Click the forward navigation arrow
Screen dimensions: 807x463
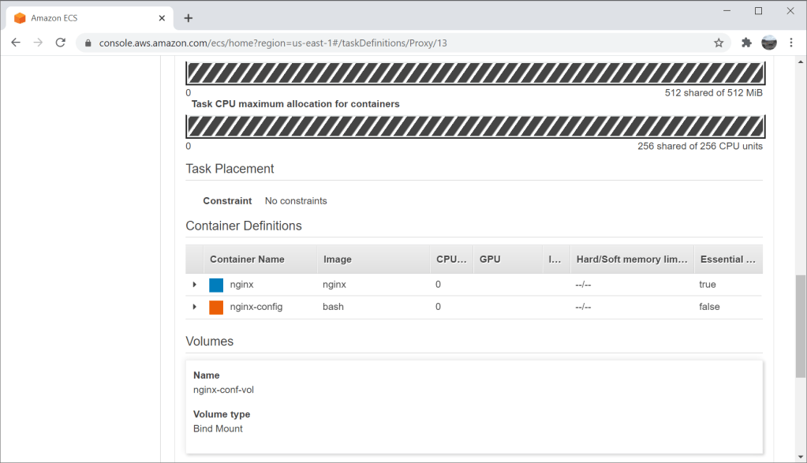point(38,43)
